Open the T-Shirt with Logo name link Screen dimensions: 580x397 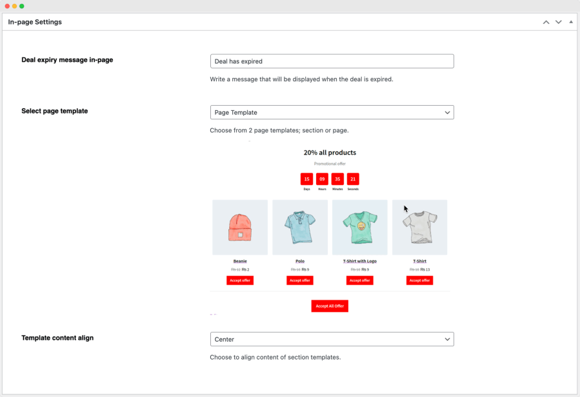click(x=359, y=261)
